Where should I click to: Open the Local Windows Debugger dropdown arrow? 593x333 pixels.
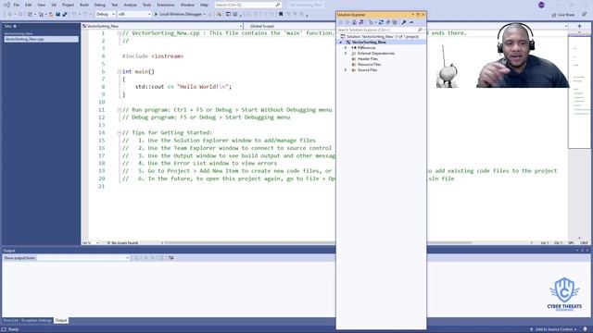click(205, 15)
